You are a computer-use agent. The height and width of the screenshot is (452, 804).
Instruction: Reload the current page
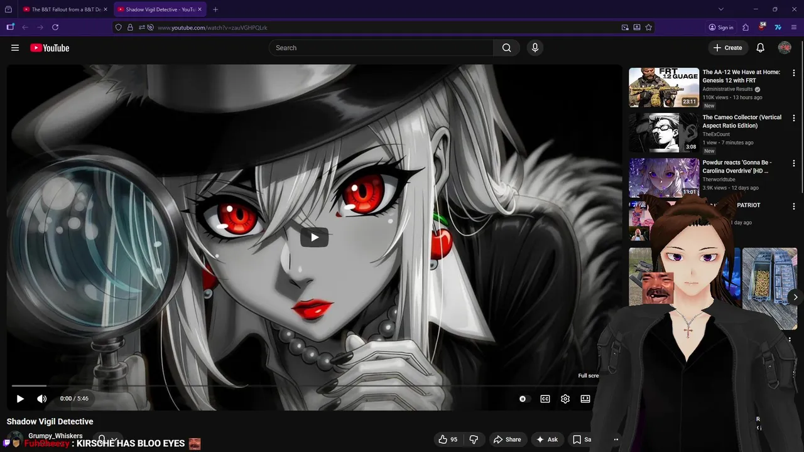[55, 28]
